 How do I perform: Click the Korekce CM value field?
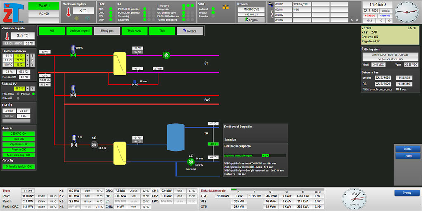tap(24, 77)
